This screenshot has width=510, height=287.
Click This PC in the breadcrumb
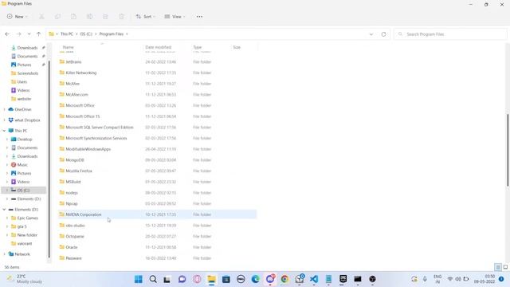click(67, 33)
